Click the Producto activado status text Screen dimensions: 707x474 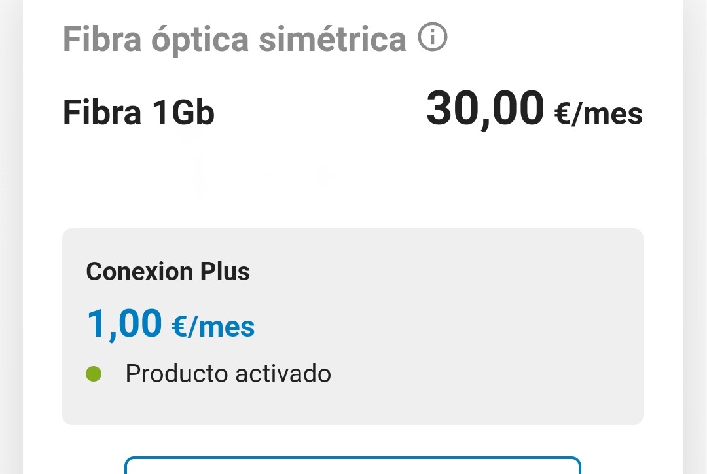[x=228, y=374]
